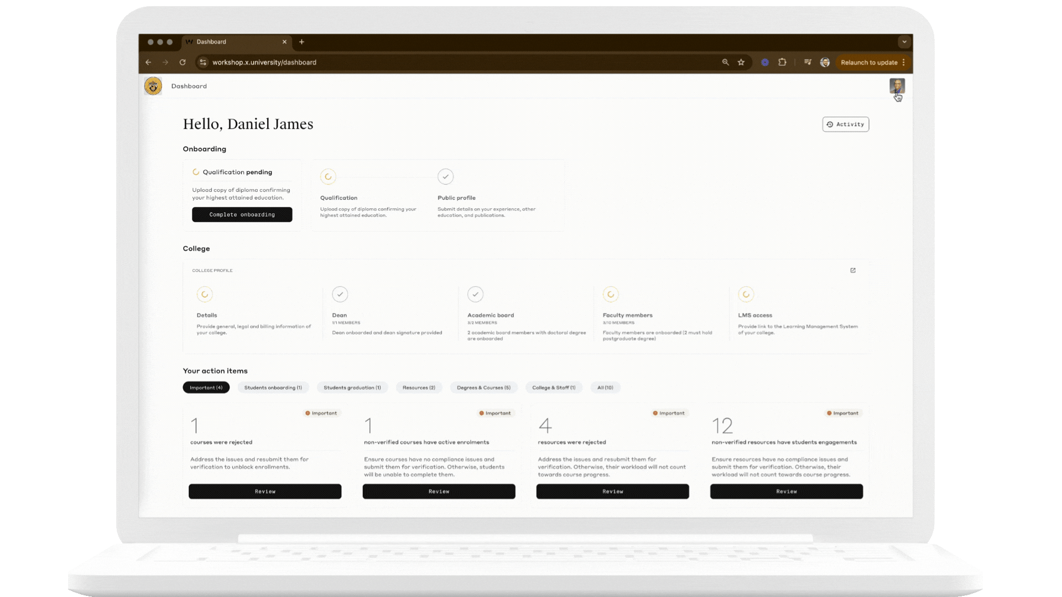The height and width of the screenshot is (597, 1062).
Task: Click the Academic board check circle
Action: click(x=475, y=294)
